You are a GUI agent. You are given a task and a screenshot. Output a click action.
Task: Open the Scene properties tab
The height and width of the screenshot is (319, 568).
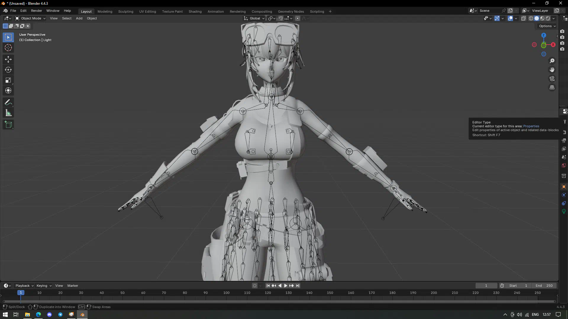(564, 157)
